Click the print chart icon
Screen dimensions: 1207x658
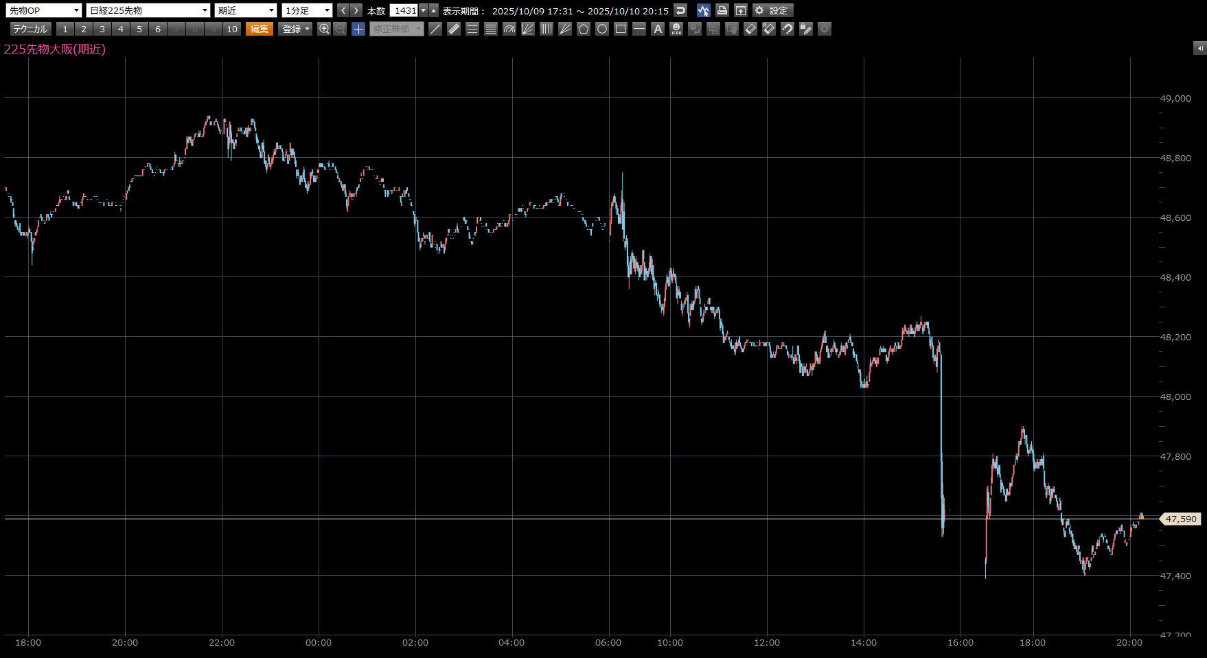(722, 10)
